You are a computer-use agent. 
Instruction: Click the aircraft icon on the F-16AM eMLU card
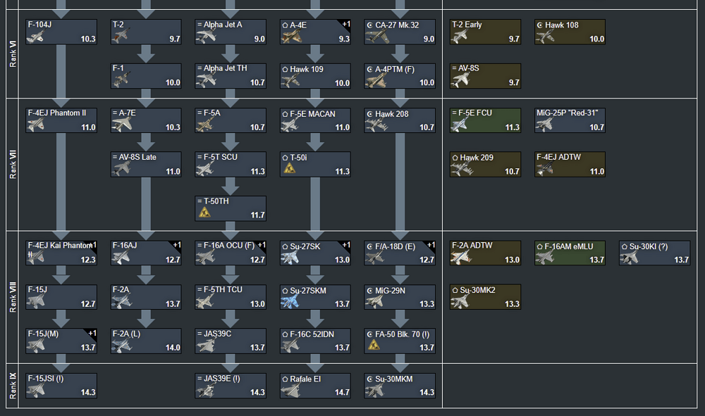pyautogui.click(x=545, y=257)
